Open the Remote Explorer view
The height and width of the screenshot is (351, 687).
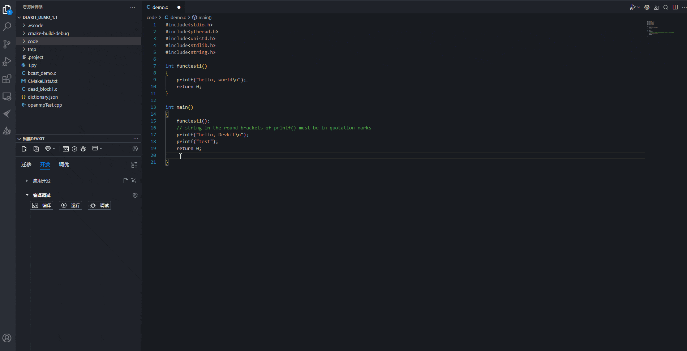(7, 97)
